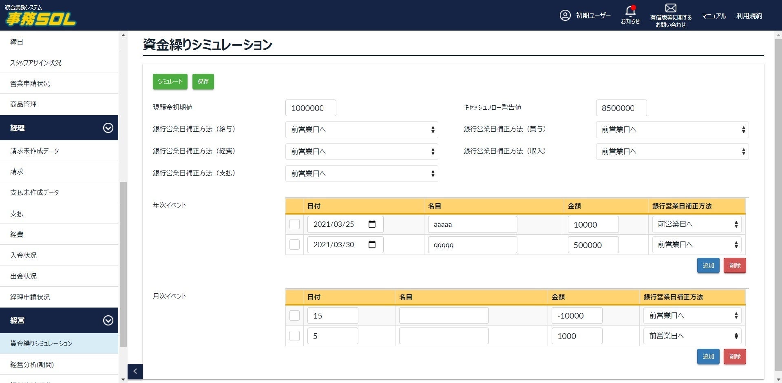782x383 pixels.
Task: Click 追加 under the 年次イベント table
Action: [708, 266]
